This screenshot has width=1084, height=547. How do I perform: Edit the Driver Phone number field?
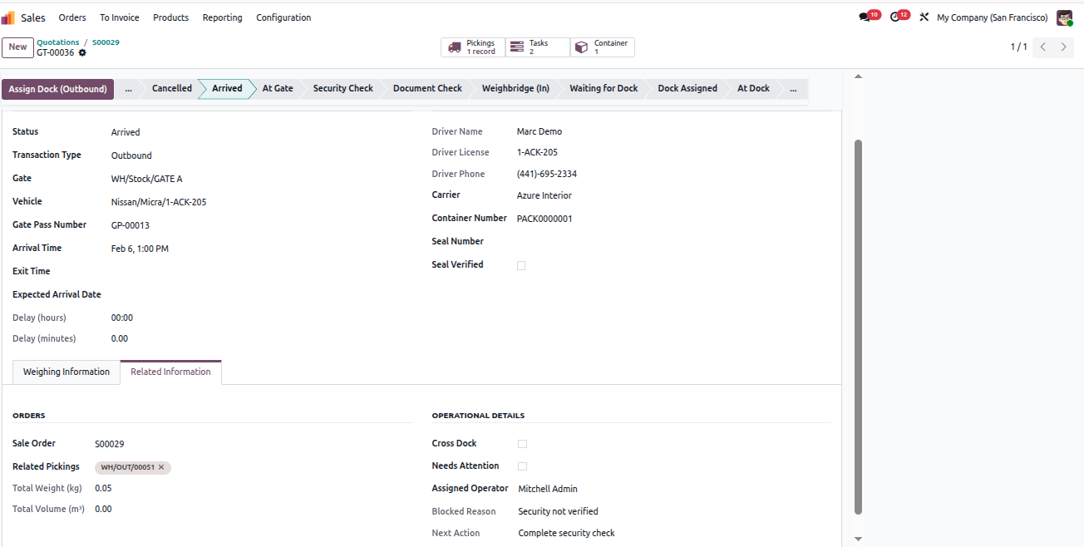tap(673, 175)
